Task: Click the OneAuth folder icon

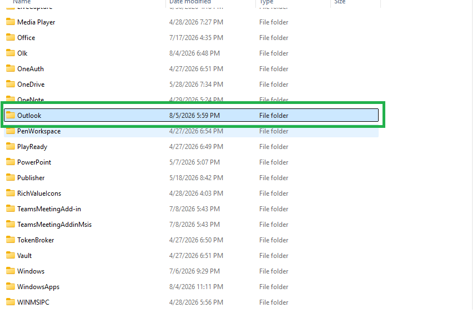Action: coord(10,68)
